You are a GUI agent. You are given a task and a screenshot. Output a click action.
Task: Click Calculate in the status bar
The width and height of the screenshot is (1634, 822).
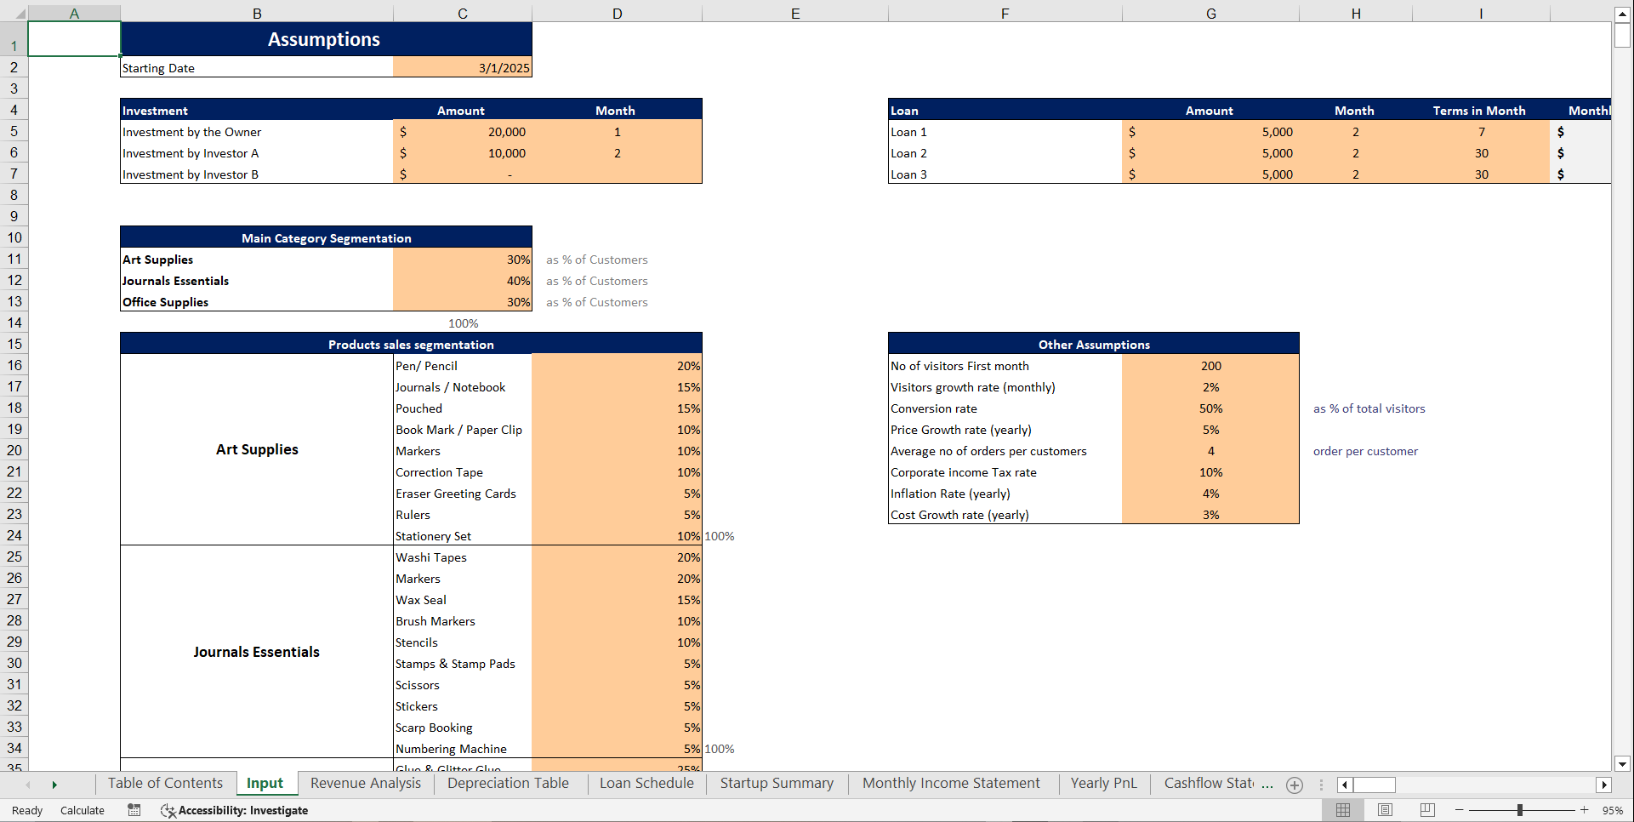coord(83,810)
